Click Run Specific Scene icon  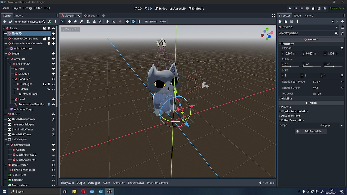[319, 8]
